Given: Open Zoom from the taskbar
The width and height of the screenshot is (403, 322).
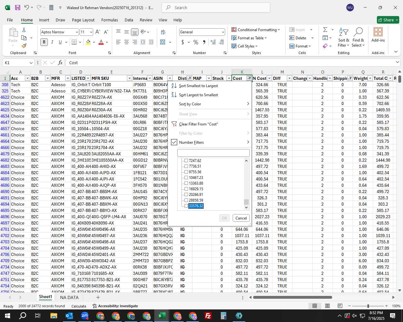Looking at the screenshot, I should (85, 316).
